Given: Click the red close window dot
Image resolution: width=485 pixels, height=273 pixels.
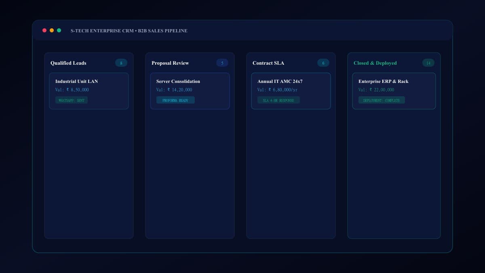Looking at the screenshot, I should click(44, 30).
